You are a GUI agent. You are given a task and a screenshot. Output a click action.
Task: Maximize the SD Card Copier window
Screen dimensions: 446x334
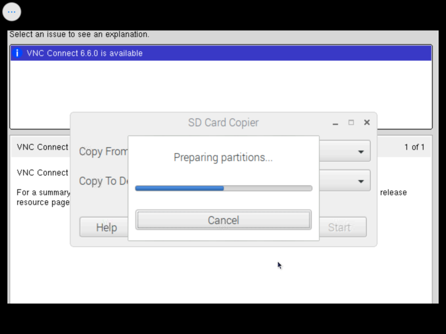point(351,123)
